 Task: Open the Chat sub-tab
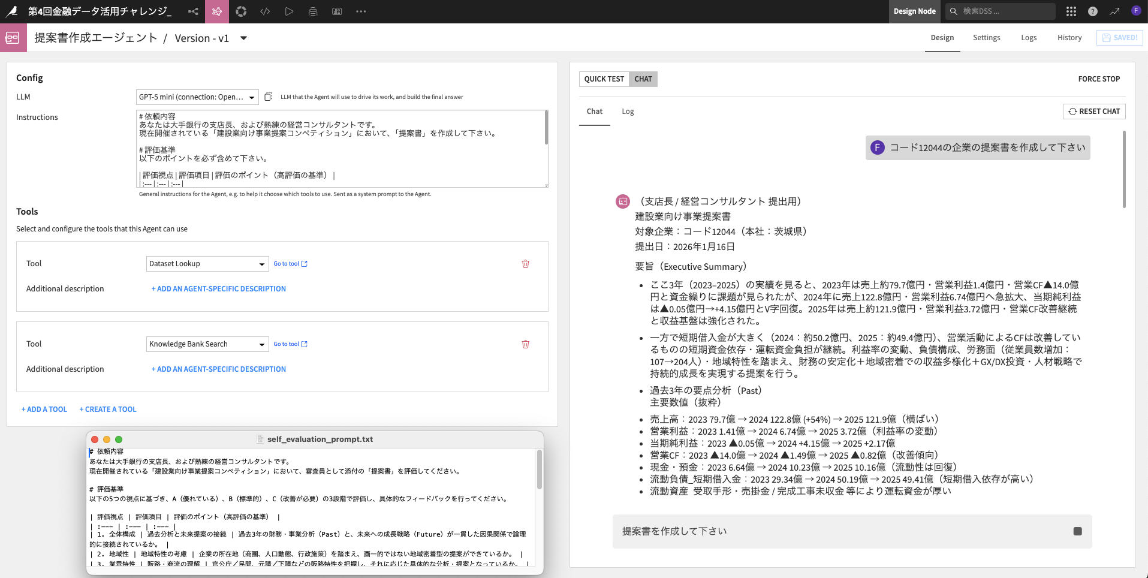coord(595,112)
